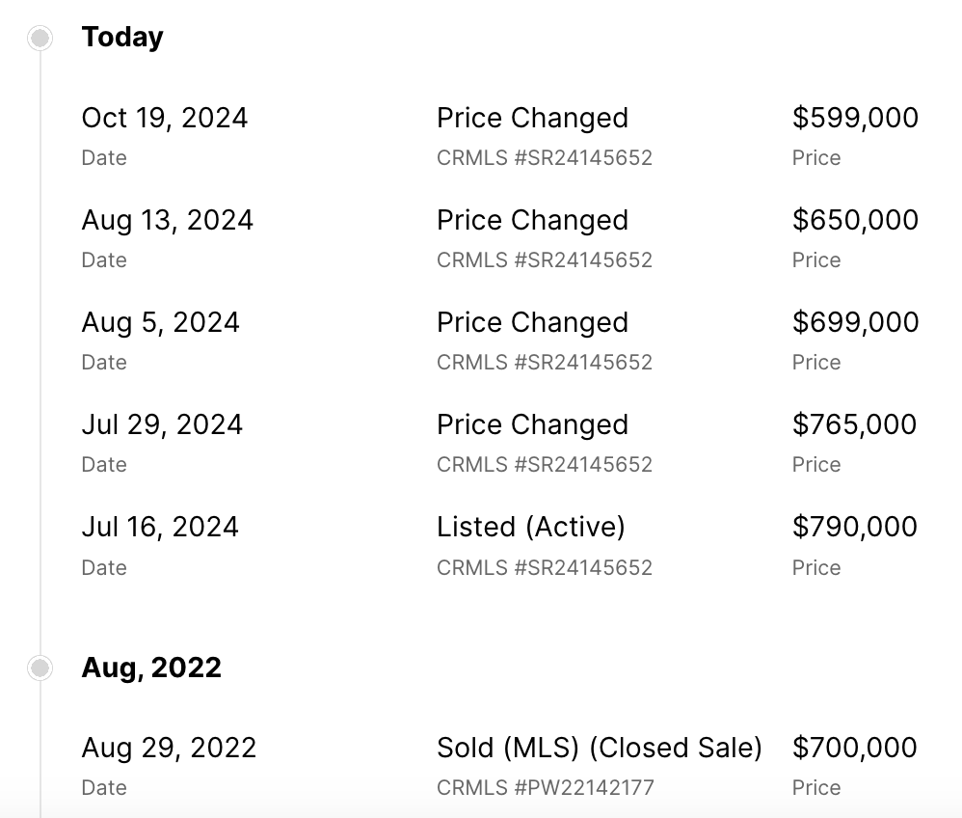
Task: Click the $699,000 price value
Action: tap(855, 322)
